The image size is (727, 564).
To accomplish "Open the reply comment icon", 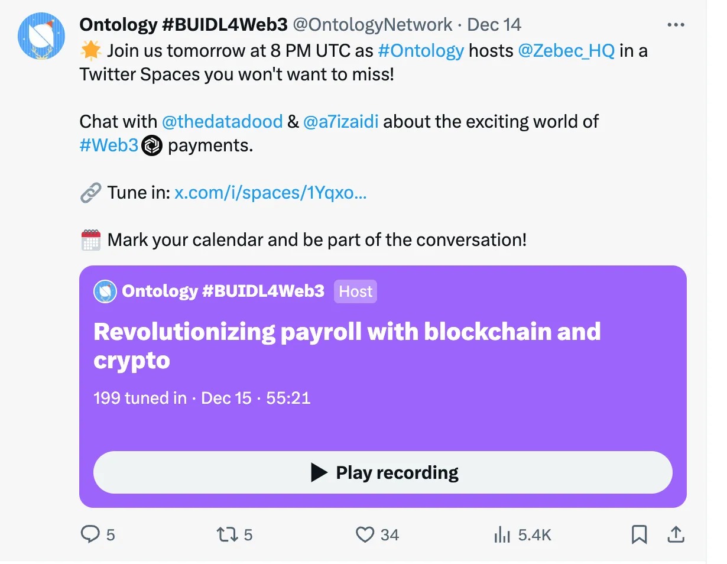I will (x=90, y=534).
